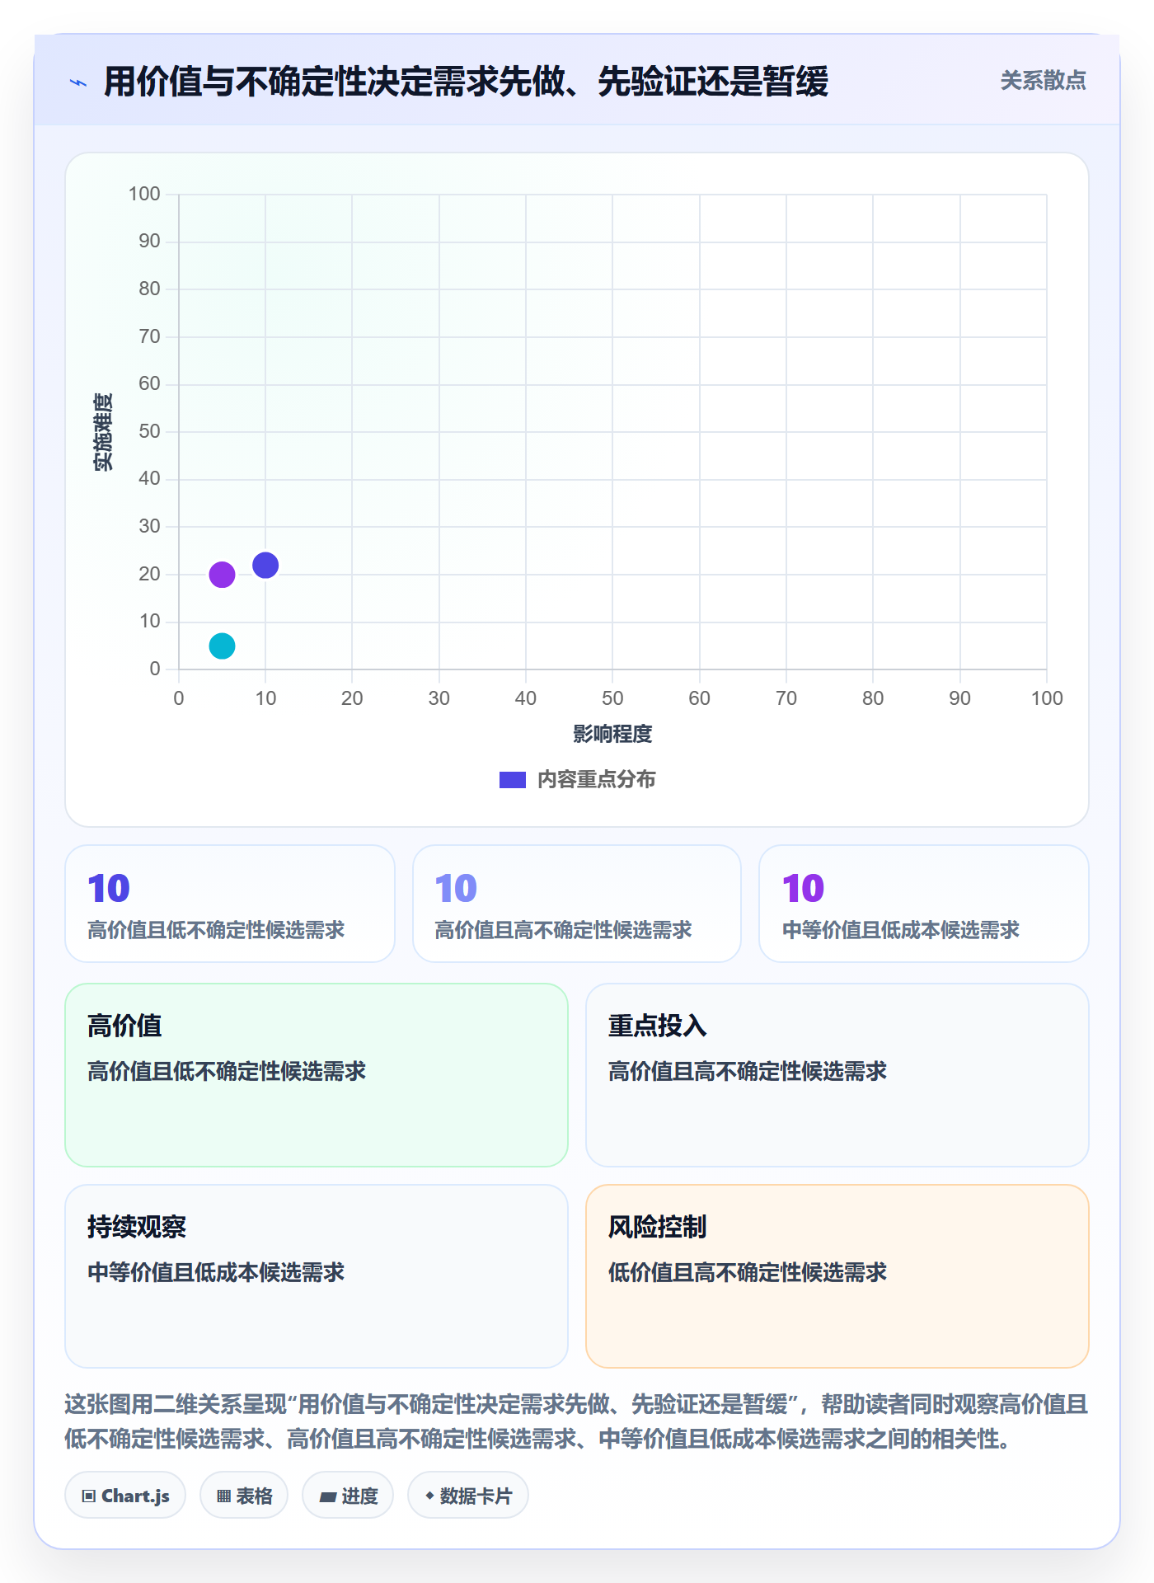Click the 实施难度 y-axis title

103,432
